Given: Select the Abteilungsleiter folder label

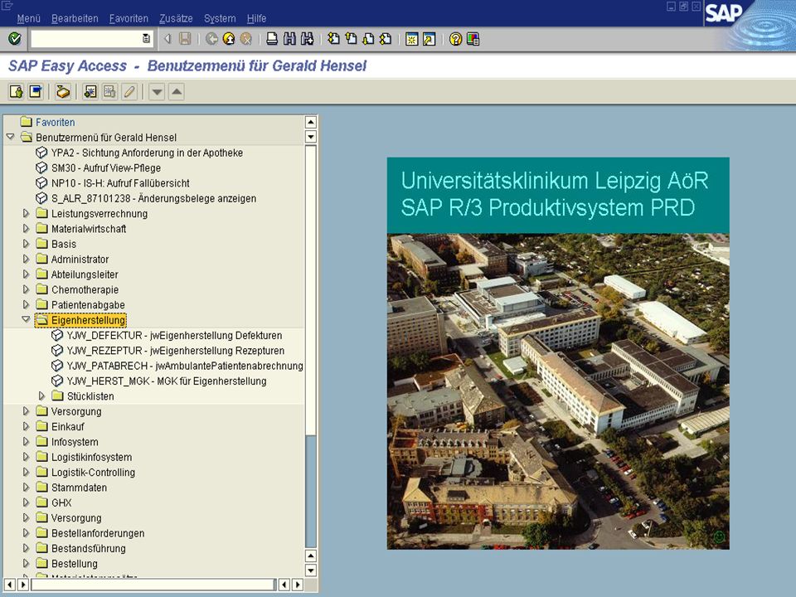Looking at the screenshot, I should coord(85,274).
